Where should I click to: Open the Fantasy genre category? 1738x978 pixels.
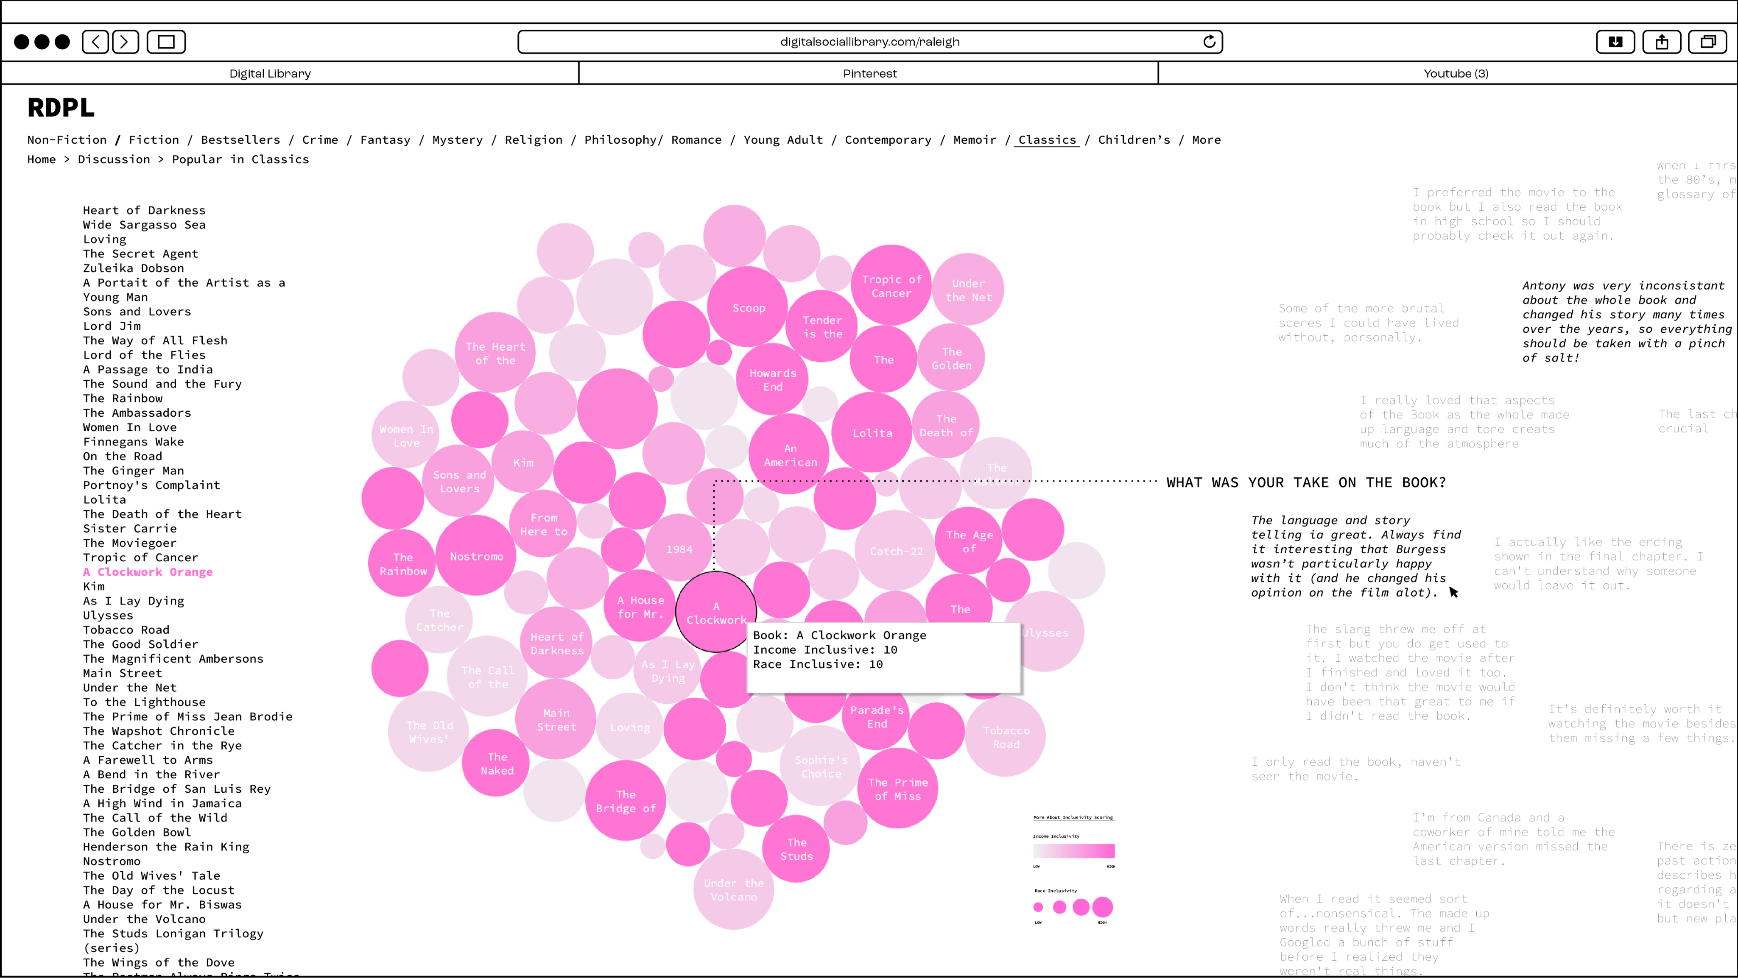[x=385, y=139]
